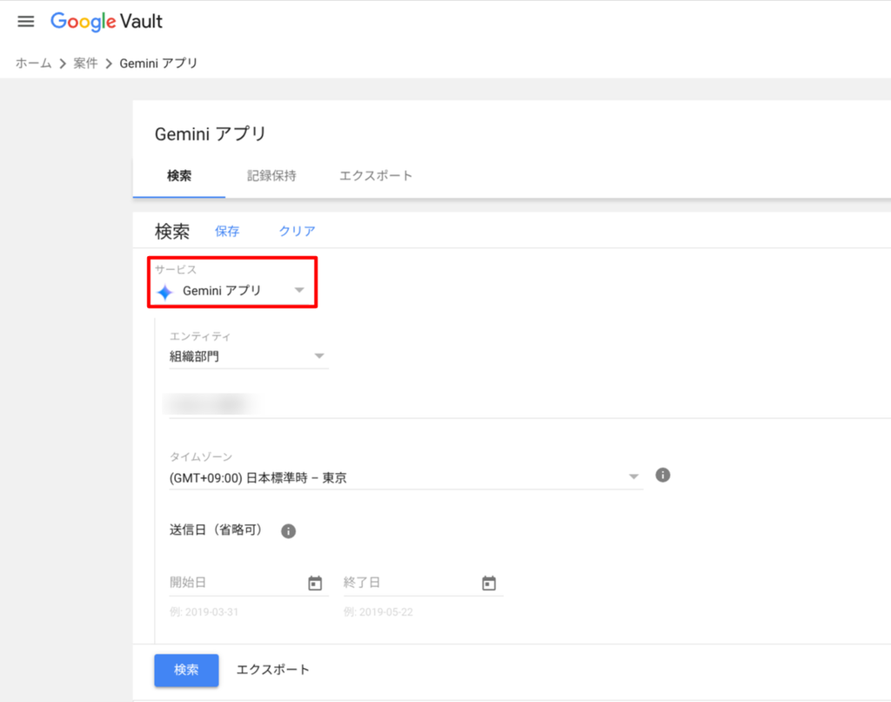Click 保存 to save the search
Viewport: 891px width, 702px height.
coord(227,231)
